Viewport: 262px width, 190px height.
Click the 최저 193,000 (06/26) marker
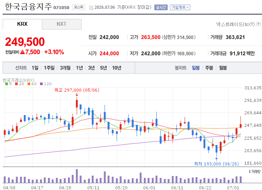[x=216, y=164]
